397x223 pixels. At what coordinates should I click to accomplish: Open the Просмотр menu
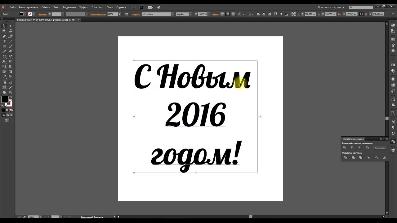click(97, 7)
